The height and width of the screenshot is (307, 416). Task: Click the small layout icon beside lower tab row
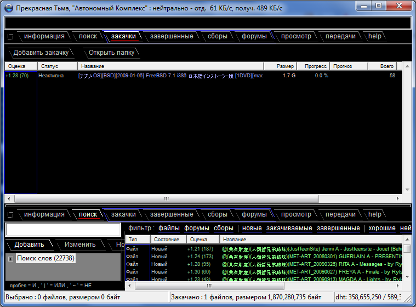pos(10,214)
